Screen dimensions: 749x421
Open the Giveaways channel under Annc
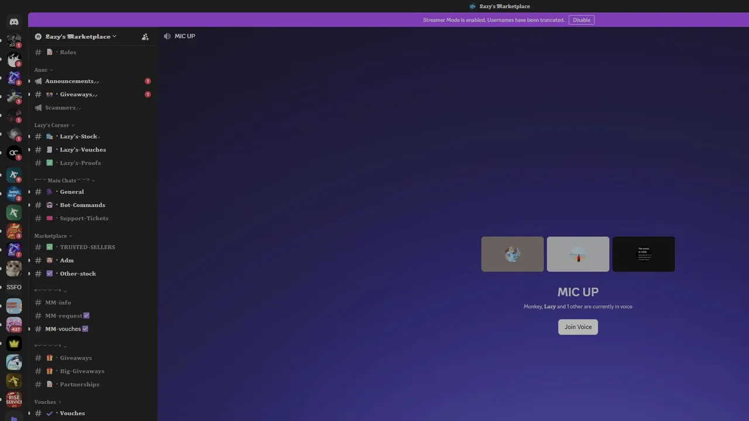click(93, 94)
